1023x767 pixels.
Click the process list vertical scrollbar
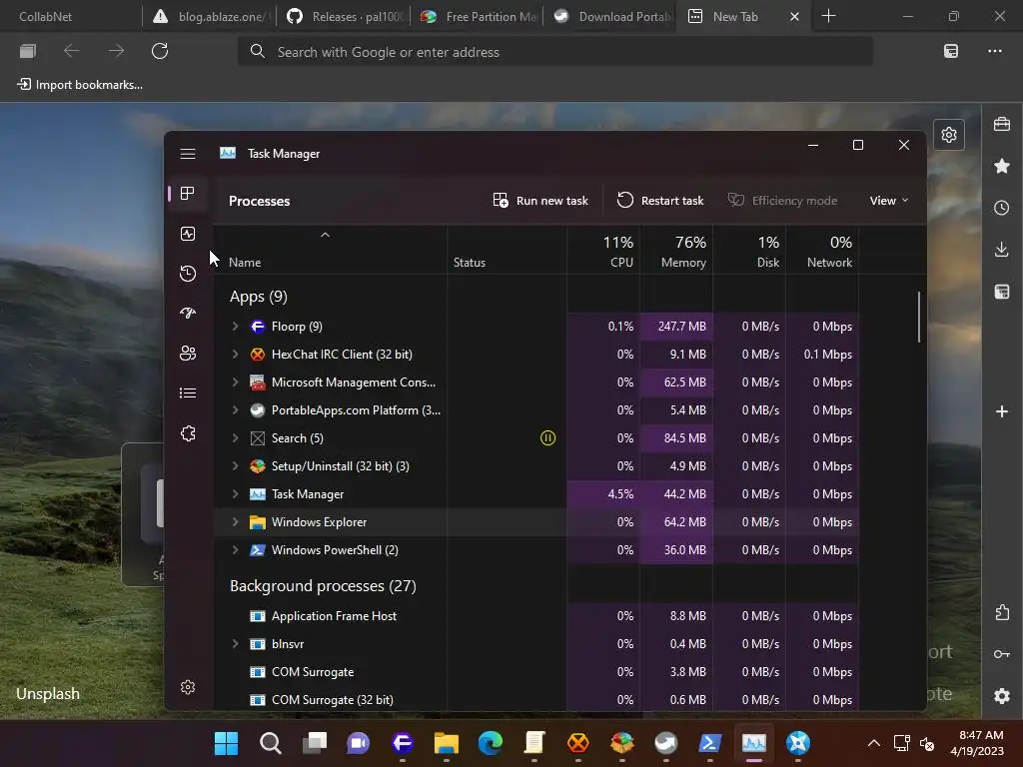pos(919,317)
